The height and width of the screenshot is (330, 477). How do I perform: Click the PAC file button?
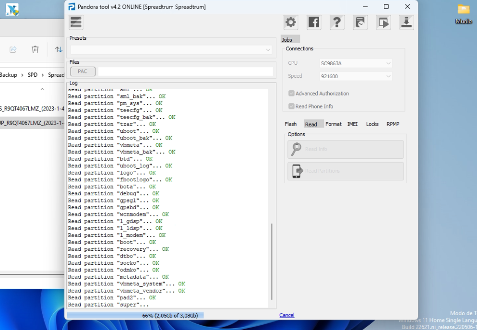[x=83, y=71]
